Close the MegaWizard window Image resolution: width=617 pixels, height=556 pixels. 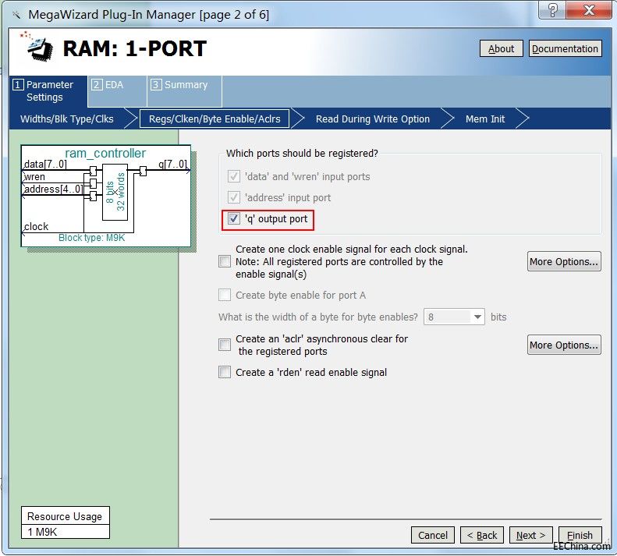[589, 10]
